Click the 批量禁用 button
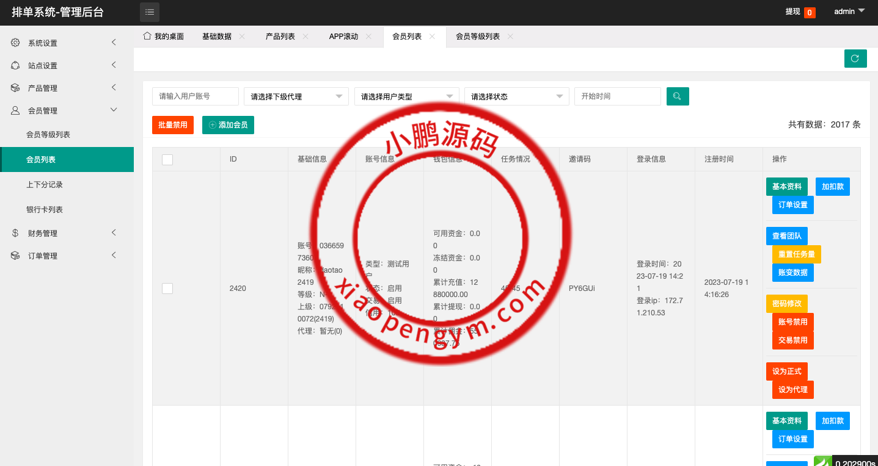The height and width of the screenshot is (466, 878). [x=173, y=125]
